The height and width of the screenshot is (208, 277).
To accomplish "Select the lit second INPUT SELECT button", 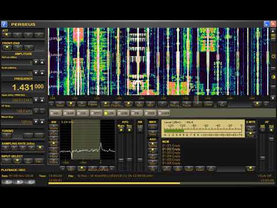I will [x=17, y=161].
